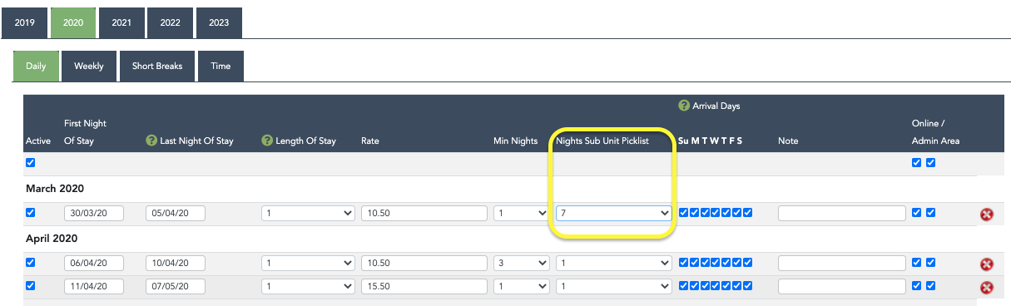This screenshot has height=306, width=1011.
Task: Open help for Last Night Of Stay
Action: click(151, 141)
